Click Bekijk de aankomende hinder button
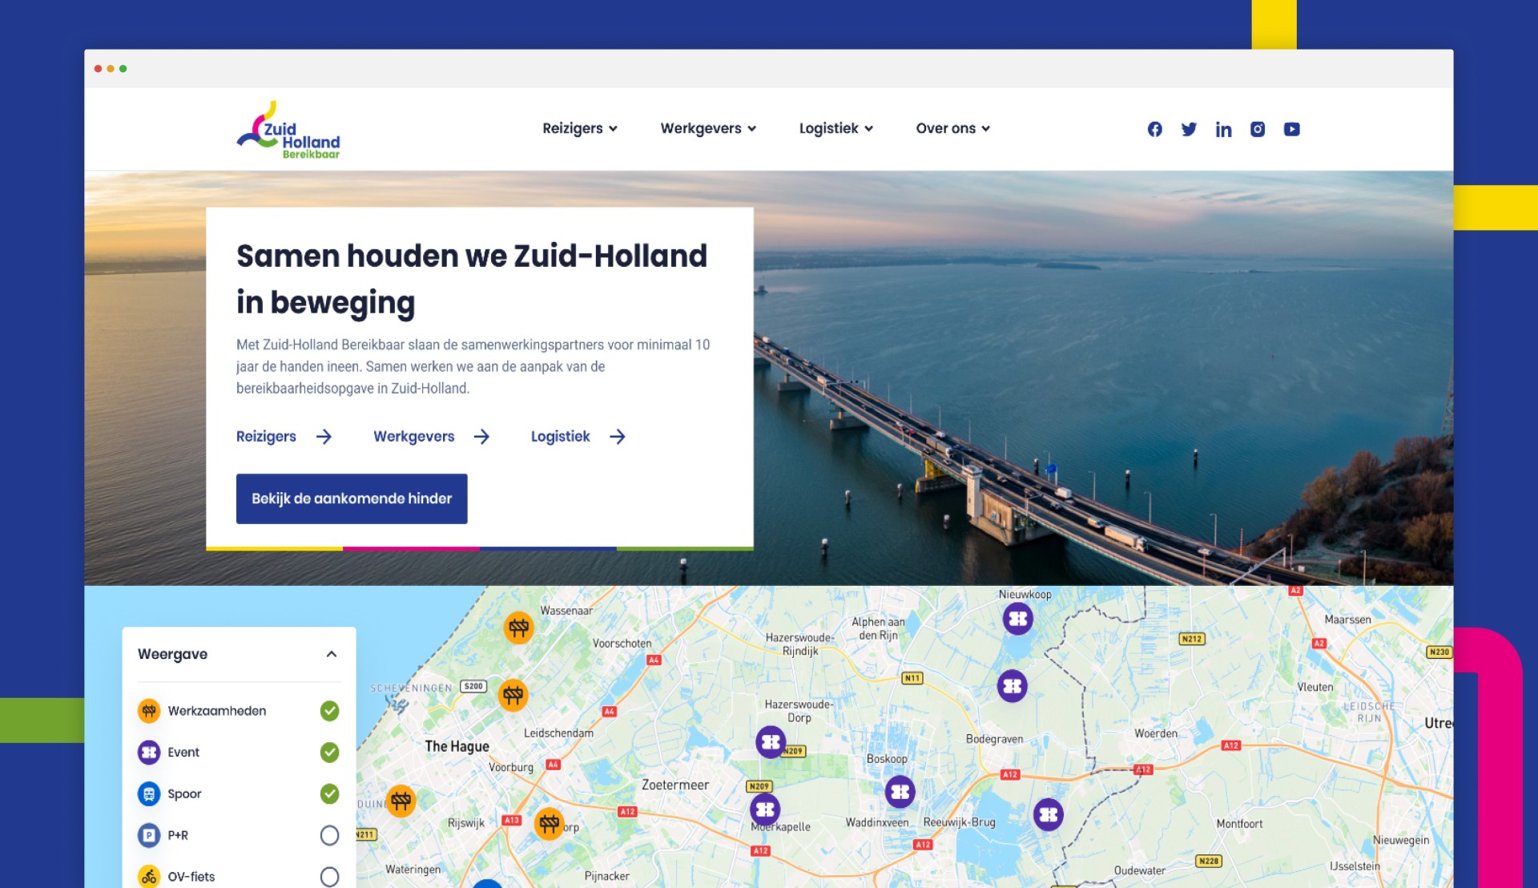 click(352, 498)
